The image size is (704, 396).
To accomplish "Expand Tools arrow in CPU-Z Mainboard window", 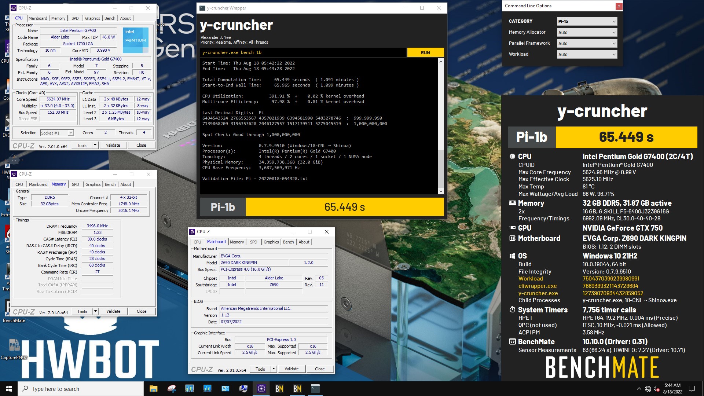I will (274, 369).
